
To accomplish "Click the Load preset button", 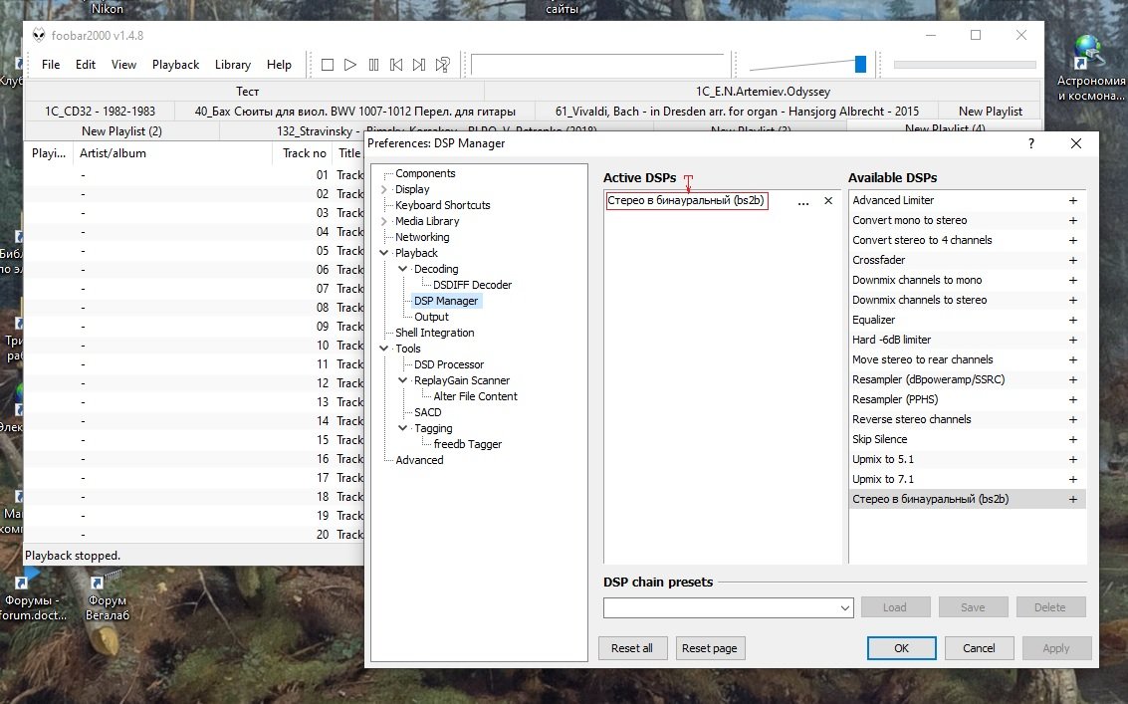I will pyautogui.click(x=895, y=607).
